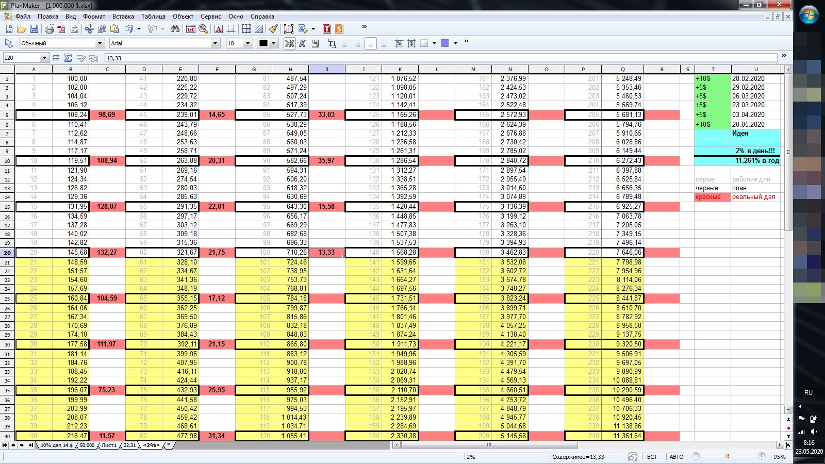The width and height of the screenshot is (825, 464).
Task: Click the AutoSum sigma icon in formula bar
Action: coord(68,58)
